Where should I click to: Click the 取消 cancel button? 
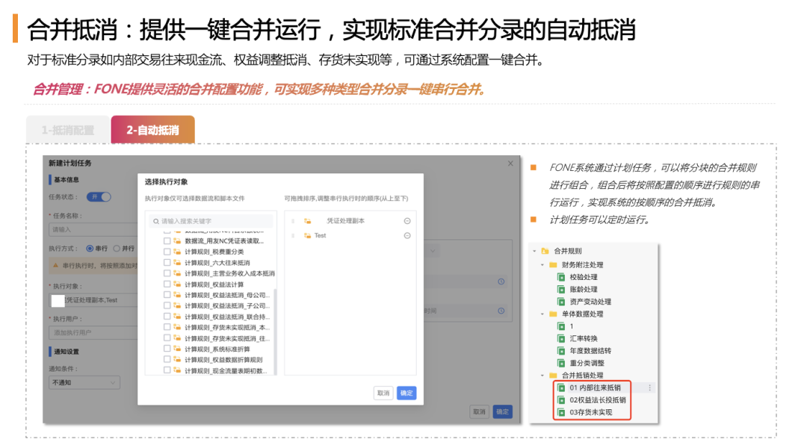pyautogui.click(x=383, y=392)
